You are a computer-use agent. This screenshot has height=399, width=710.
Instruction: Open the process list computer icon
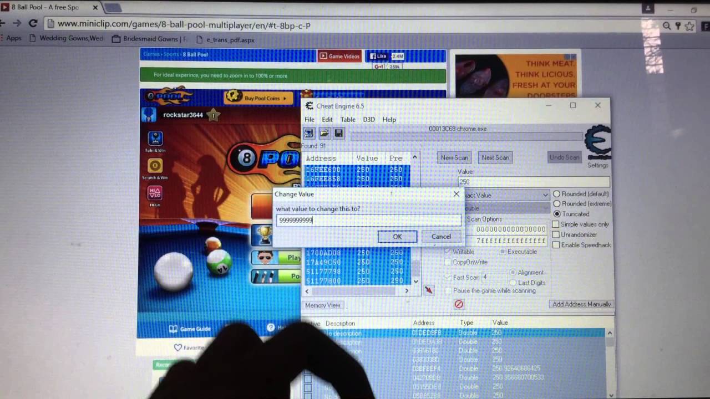pyautogui.click(x=309, y=134)
